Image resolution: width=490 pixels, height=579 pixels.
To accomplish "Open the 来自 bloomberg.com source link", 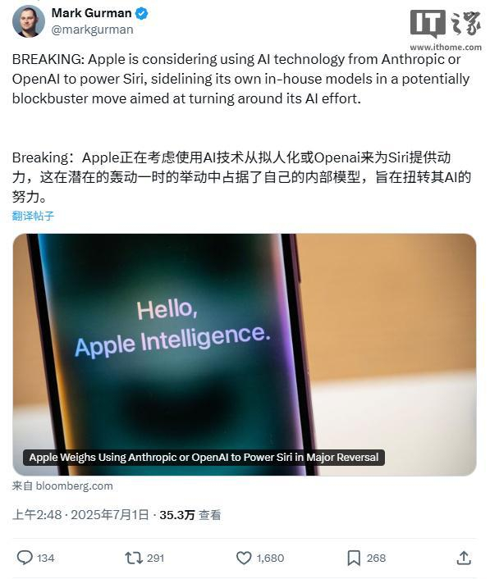I will coord(62,486).
